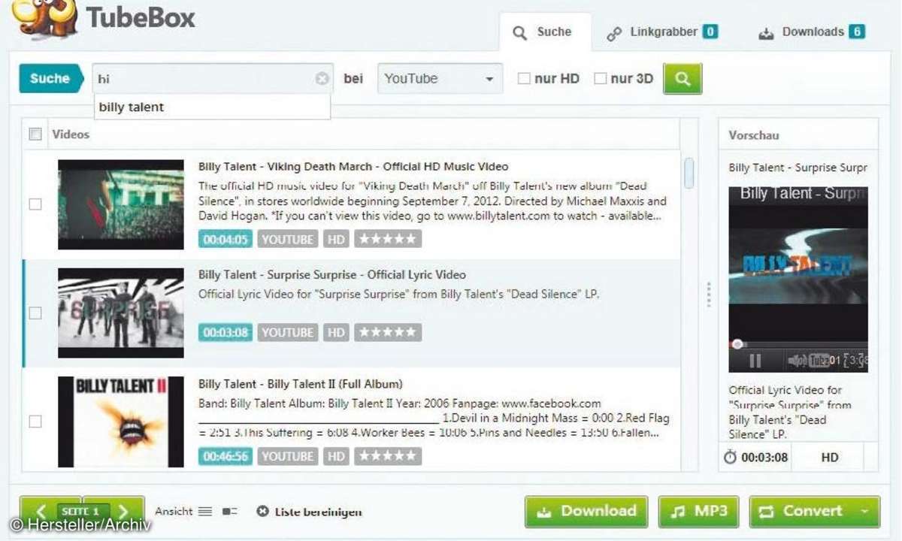
Task: Select the Billy Talent II album thumbnail
Action: [x=121, y=422]
